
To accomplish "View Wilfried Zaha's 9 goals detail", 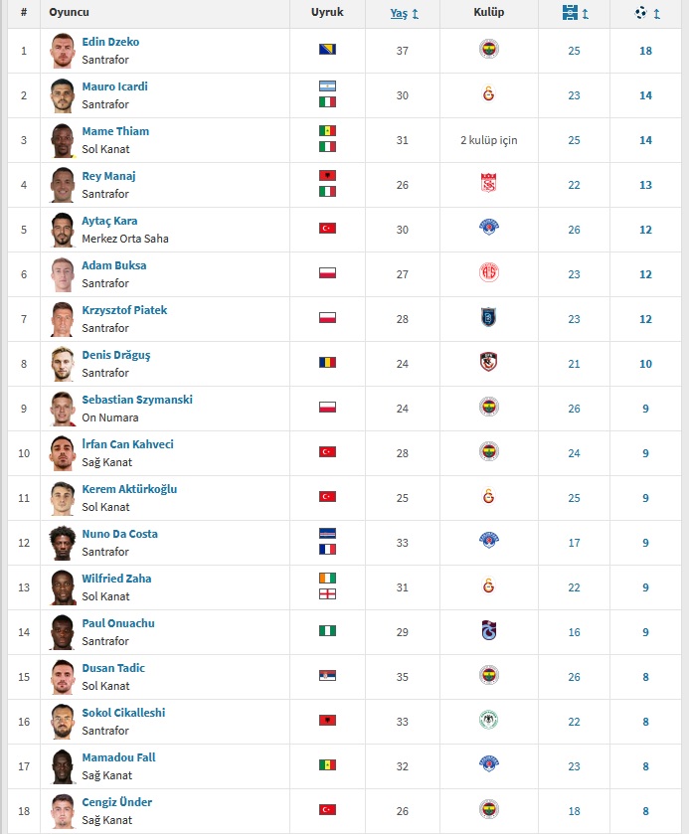I will (645, 587).
